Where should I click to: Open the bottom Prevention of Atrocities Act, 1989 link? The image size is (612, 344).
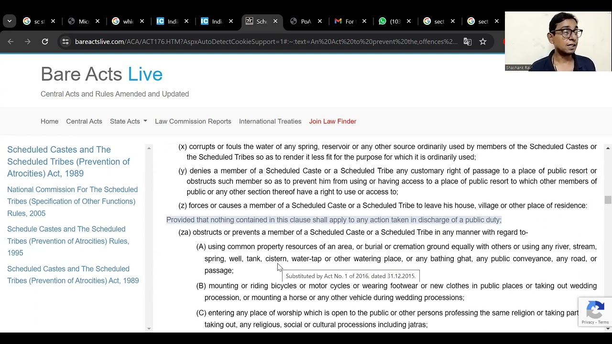tap(73, 275)
